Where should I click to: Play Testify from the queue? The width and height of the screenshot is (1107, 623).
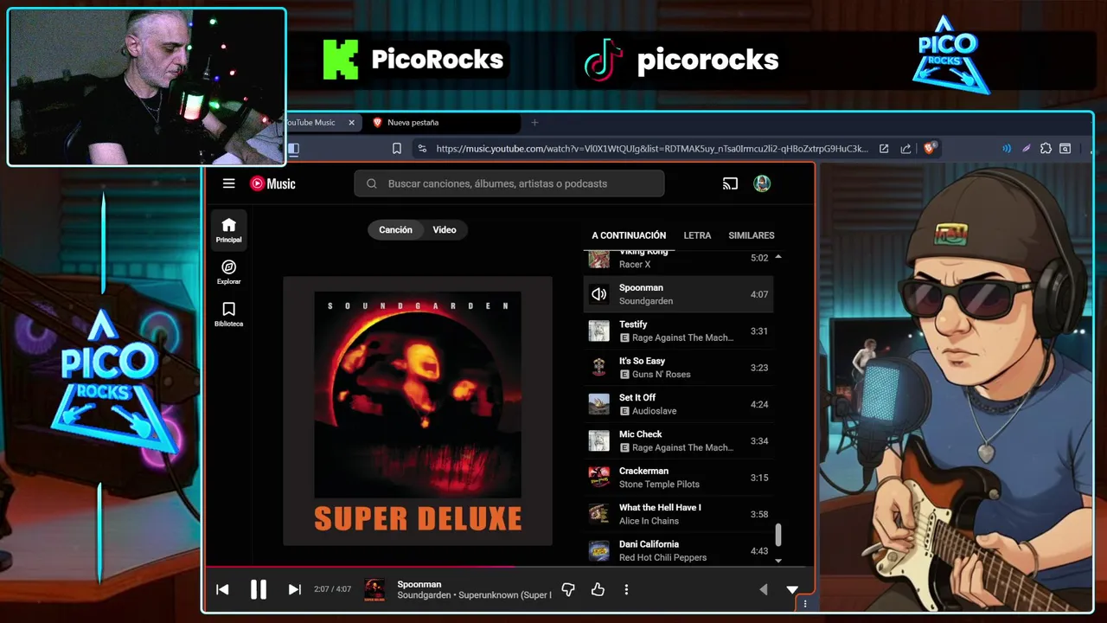tap(678, 331)
